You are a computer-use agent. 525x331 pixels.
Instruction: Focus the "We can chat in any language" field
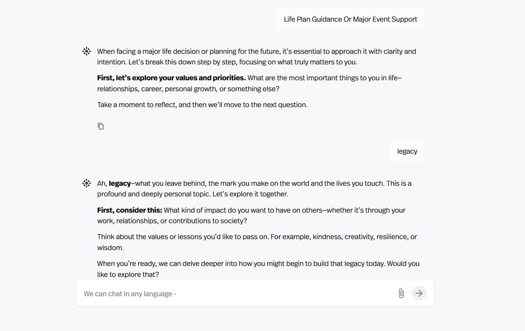pos(236,294)
